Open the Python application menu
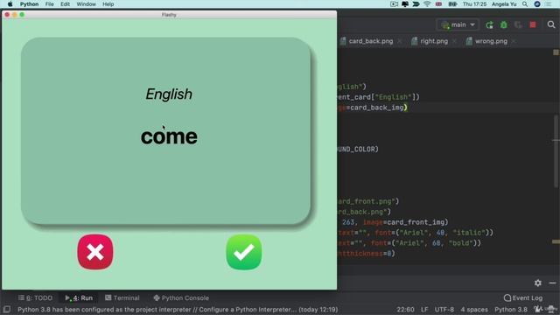The image size is (560, 315). [29, 4]
